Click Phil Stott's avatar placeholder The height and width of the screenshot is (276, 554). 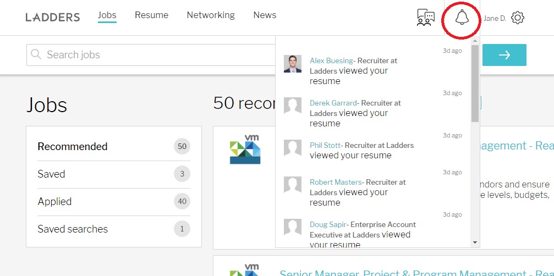point(293,148)
